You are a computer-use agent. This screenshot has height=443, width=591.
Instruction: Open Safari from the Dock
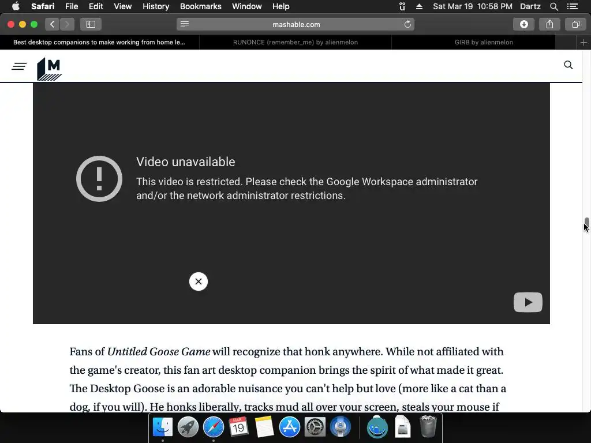[214, 427]
